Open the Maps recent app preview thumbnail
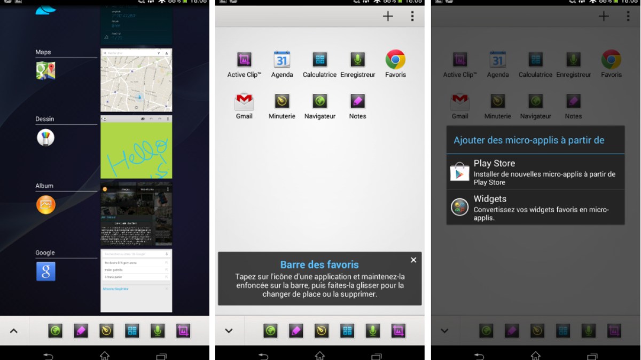This screenshot has height=360, width=641. [x=136, y=81]
